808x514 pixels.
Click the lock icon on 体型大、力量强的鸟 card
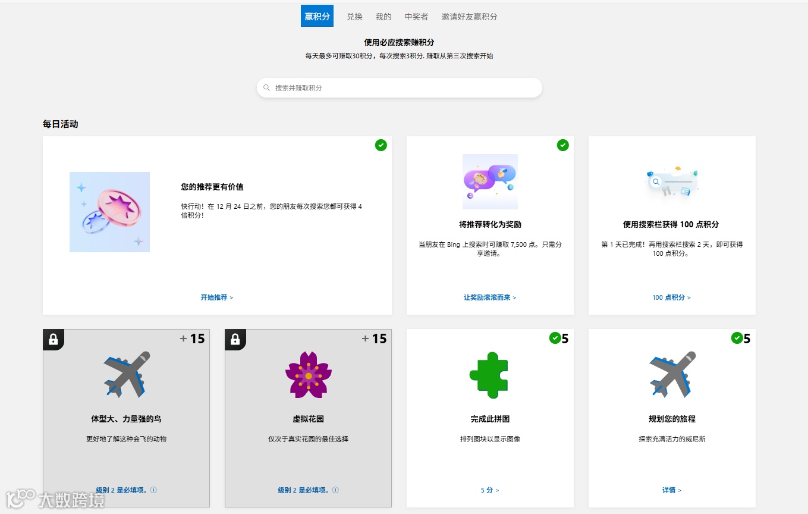[54, 339]
